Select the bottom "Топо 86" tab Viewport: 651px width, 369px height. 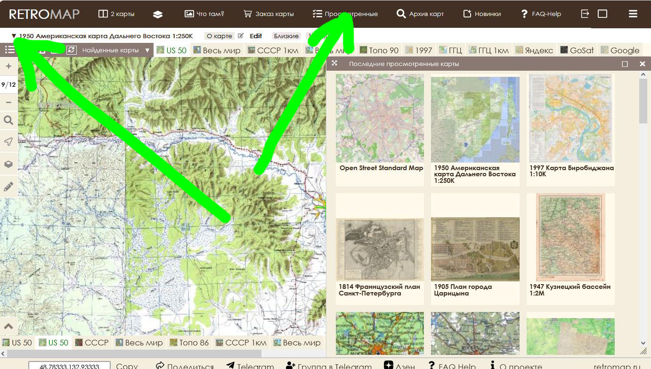[189, 343]
